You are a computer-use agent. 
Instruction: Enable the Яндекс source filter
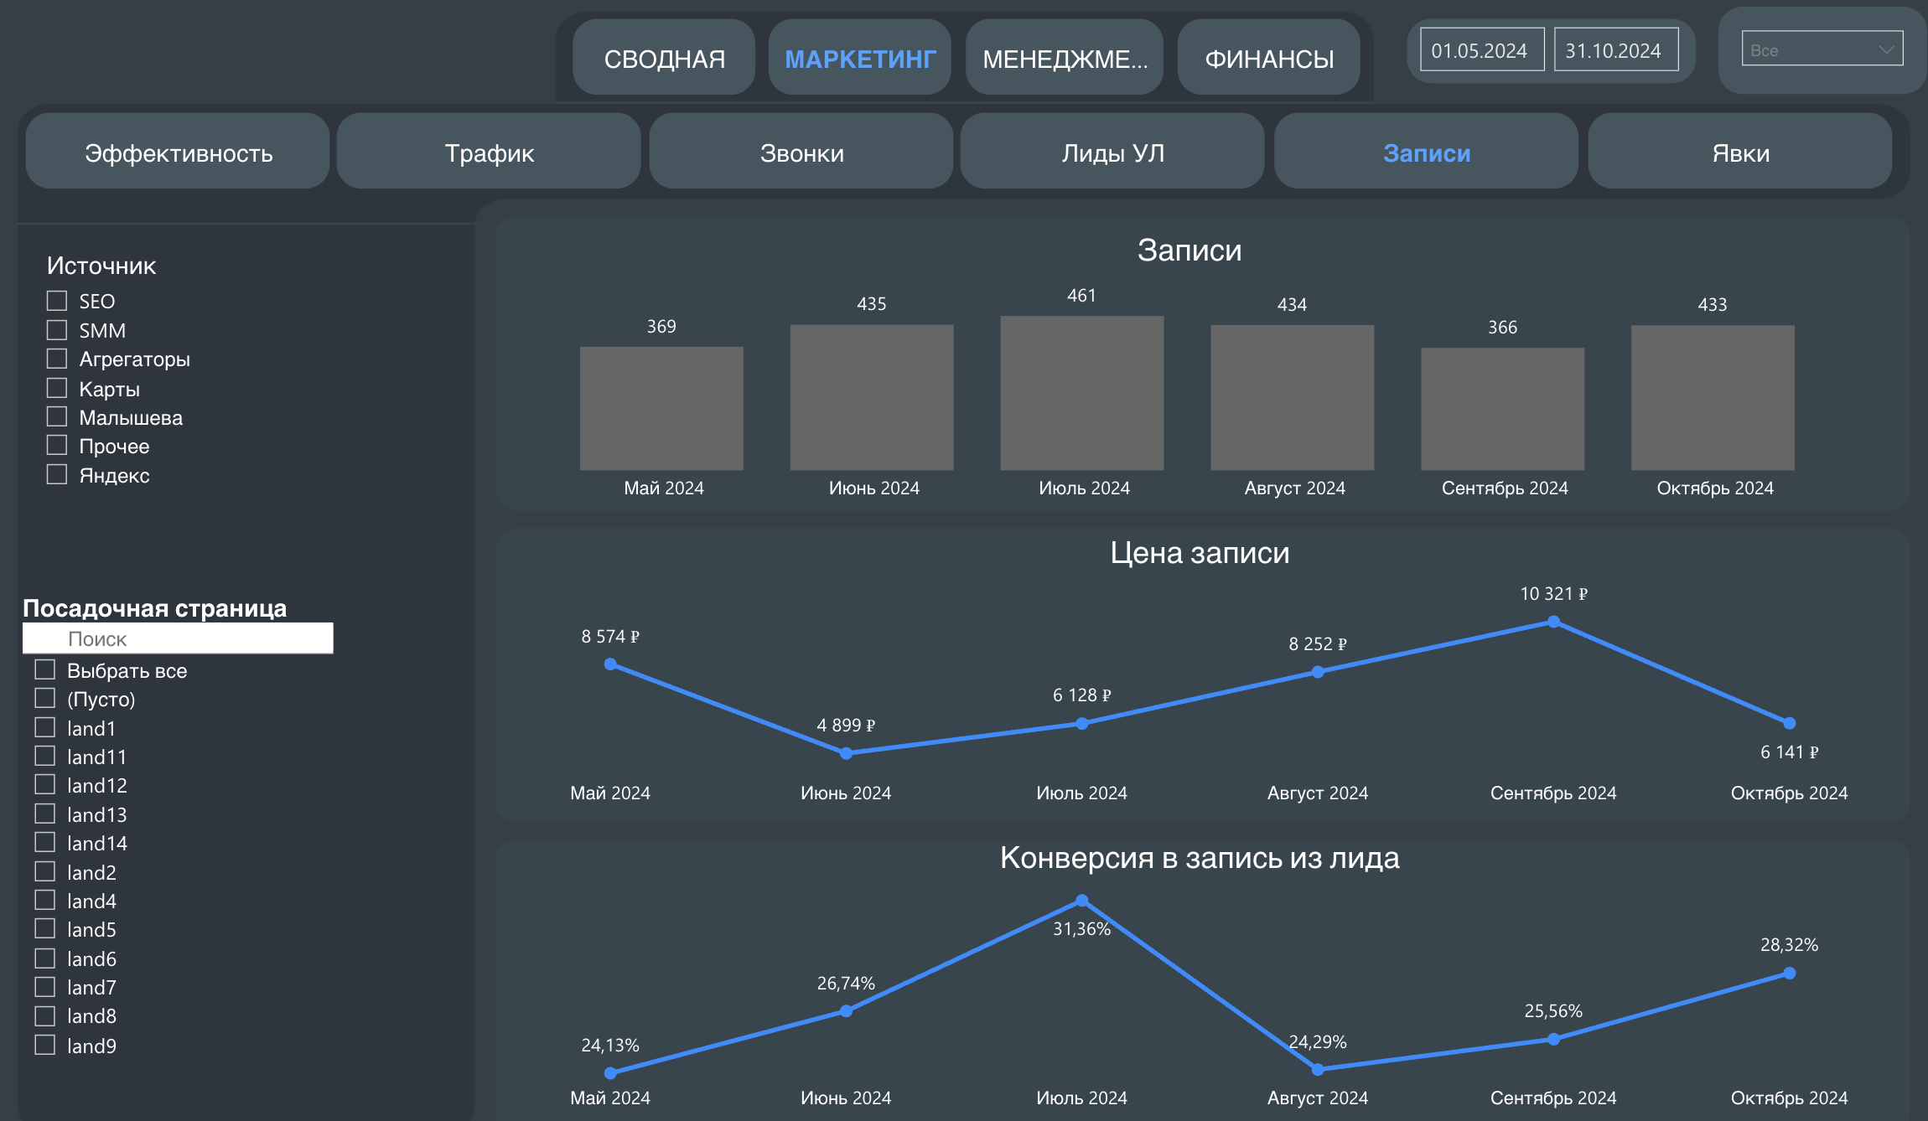click(57, 474)
